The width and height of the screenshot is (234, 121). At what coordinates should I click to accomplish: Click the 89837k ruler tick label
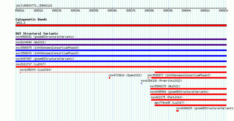coord(131,10)
